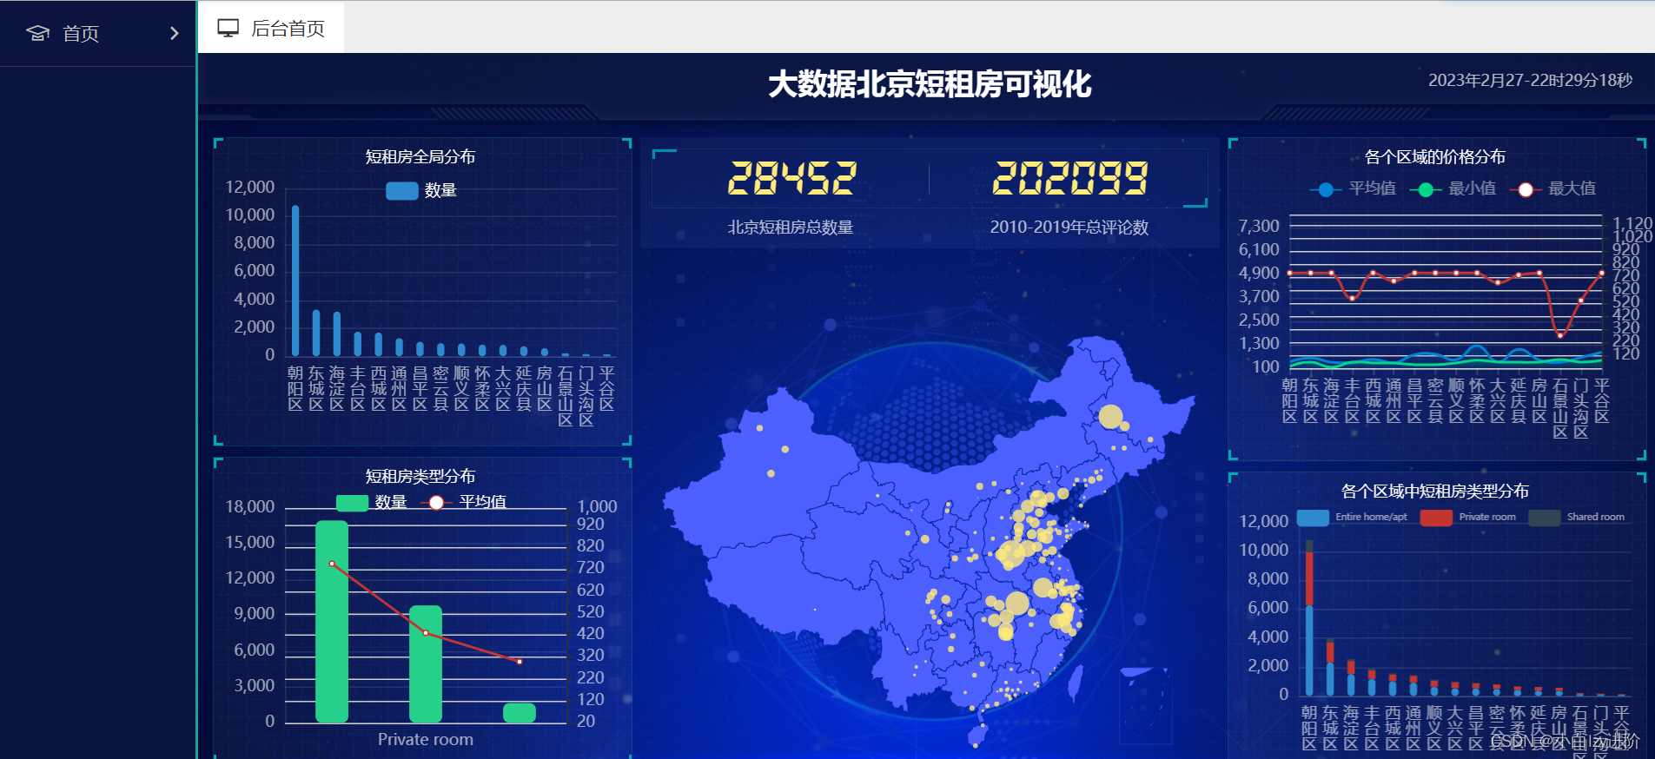Click the tallest 朝阳区 bar in 短租房全局分布
1655x759 pixels.
(295, 280)
